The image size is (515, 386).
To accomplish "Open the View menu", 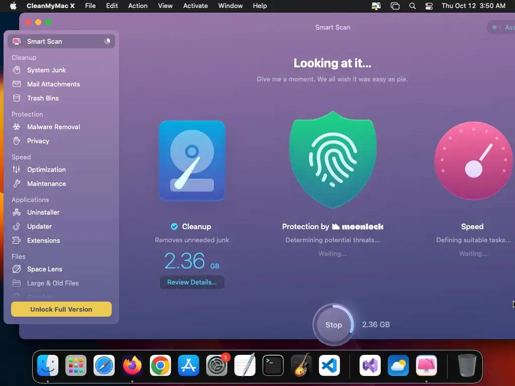I will pyautogui.click(x=165, y=6).
